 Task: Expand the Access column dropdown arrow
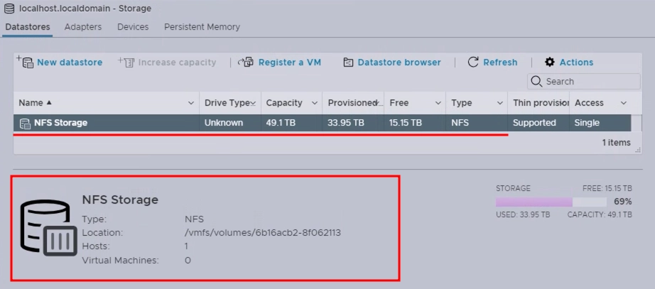[624, 103]
